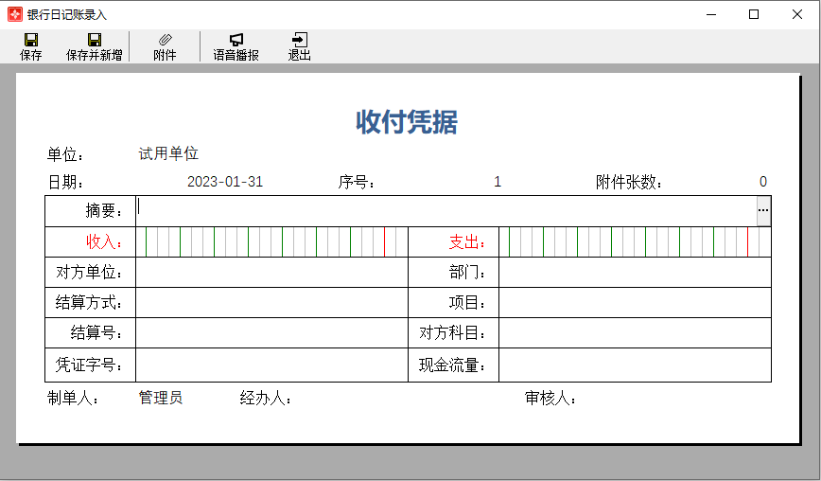
Task: Click the 收入 red label
Action: tap(104, 241)
